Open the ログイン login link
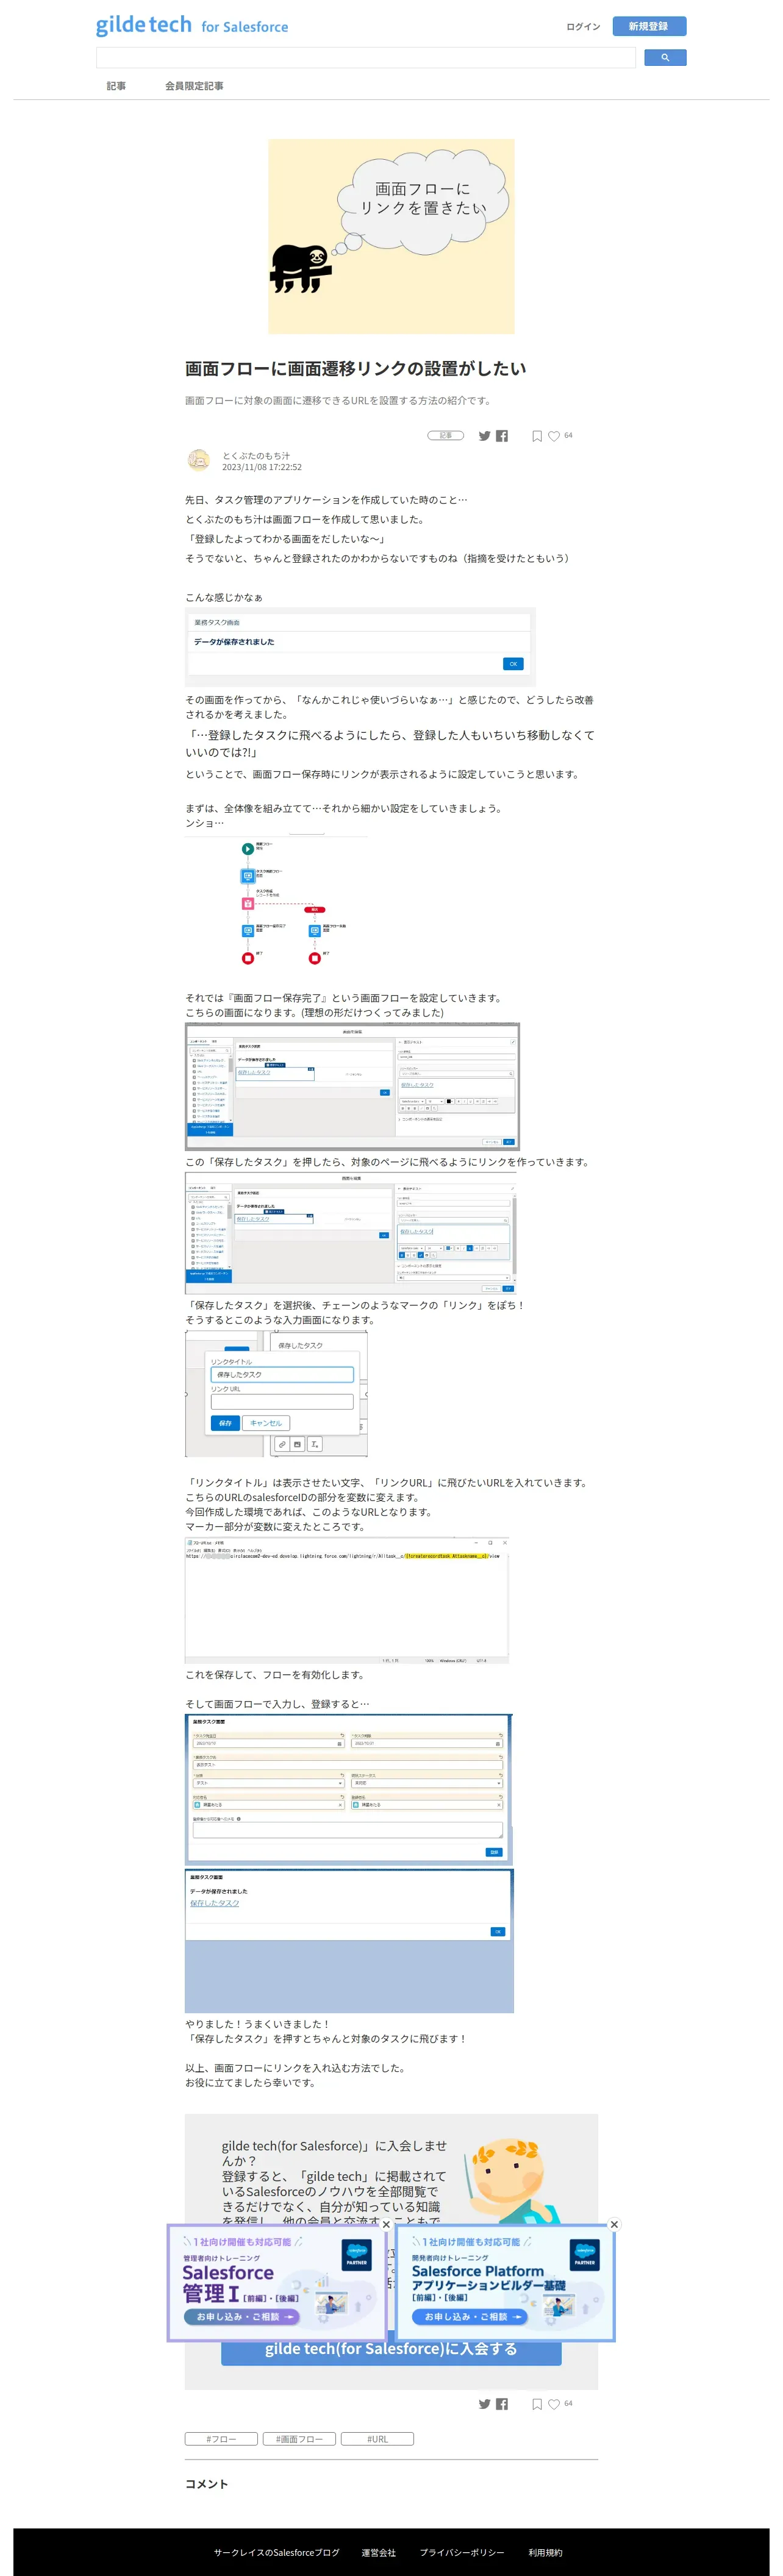Viewport: 783px width, 2576px height. [x=583, y=27]
